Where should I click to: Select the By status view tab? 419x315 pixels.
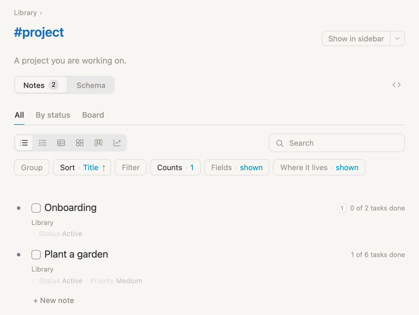coord(53,115)
